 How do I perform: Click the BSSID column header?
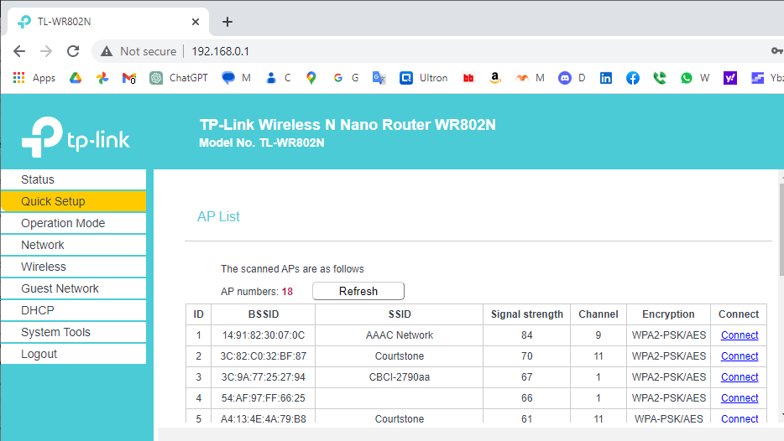[264, 314]
